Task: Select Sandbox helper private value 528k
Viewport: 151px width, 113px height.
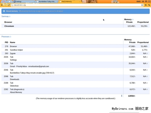Action: [133, 50]
